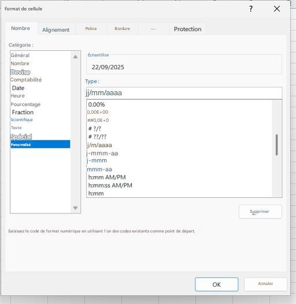Viewport: 296px width, 304px height.
Task: Open the Police tab
Action: (91, 29)
